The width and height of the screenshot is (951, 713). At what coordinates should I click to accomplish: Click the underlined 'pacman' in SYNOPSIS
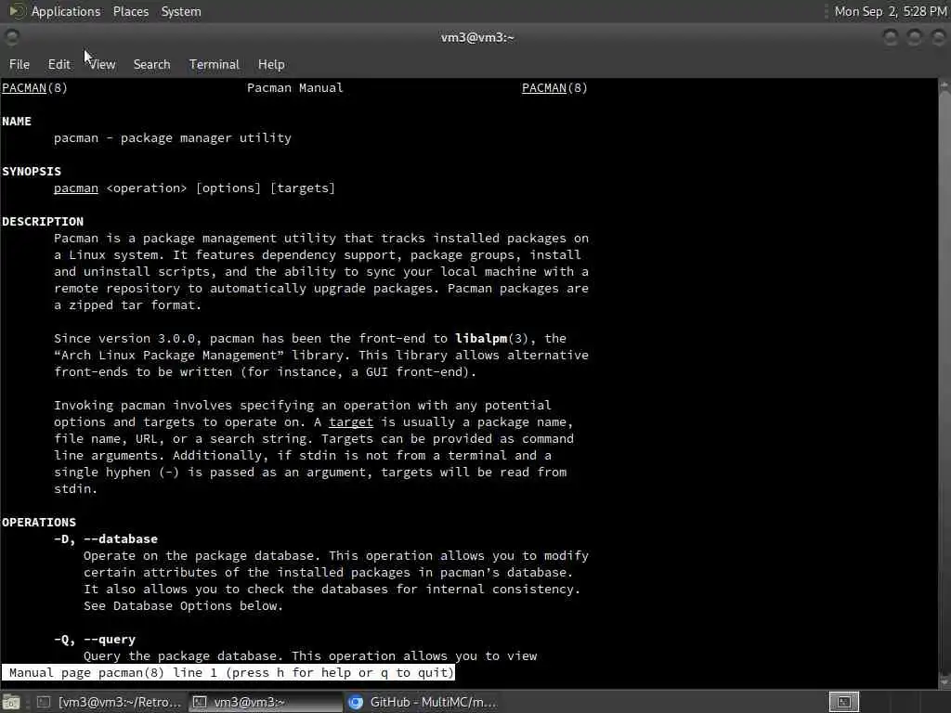pyautogui.click(x=76, y=188)
